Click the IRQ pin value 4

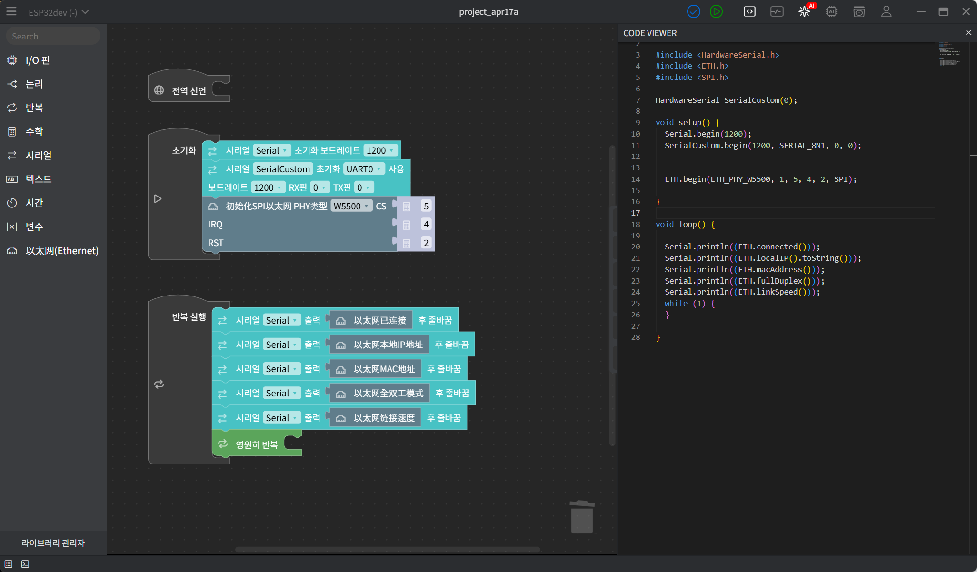tap(426, 224)
